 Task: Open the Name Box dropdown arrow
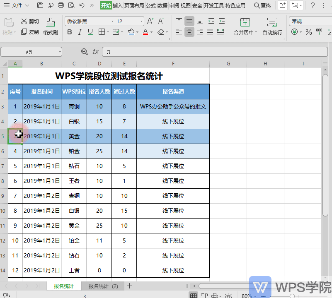tap(60, 52)
